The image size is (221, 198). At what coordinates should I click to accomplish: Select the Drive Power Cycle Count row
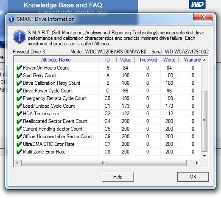pos(107,91)
